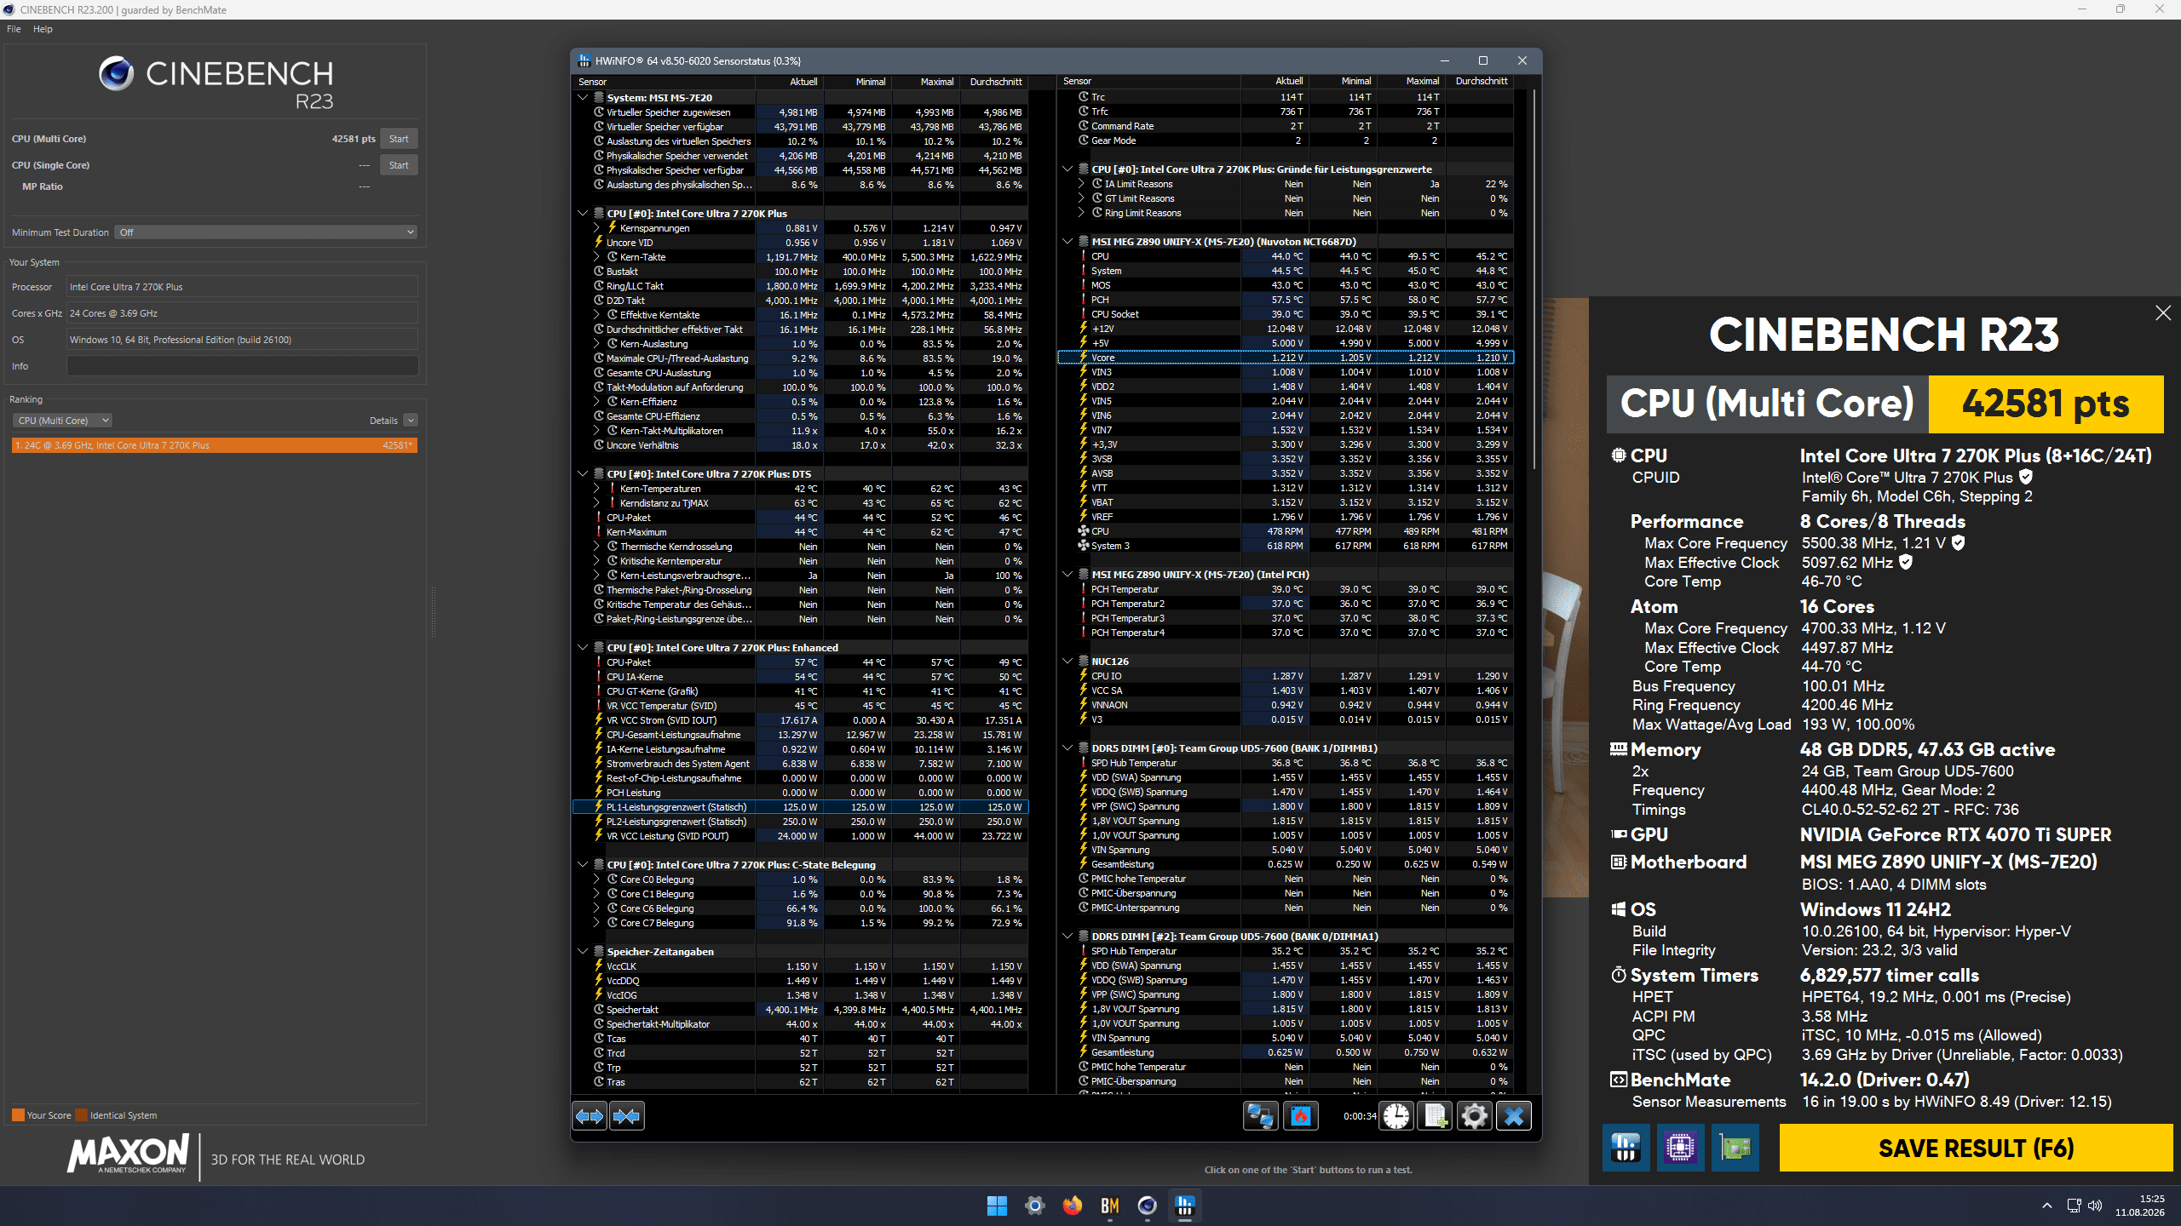
Task: Open the Windows Start menu
Action: click(x=997, y=1206)
